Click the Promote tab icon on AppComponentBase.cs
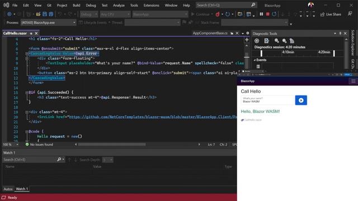 [232, 33]
